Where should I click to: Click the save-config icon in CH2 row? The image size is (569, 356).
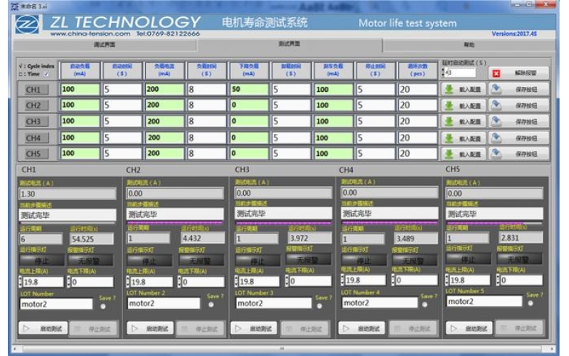coord(496,105)
